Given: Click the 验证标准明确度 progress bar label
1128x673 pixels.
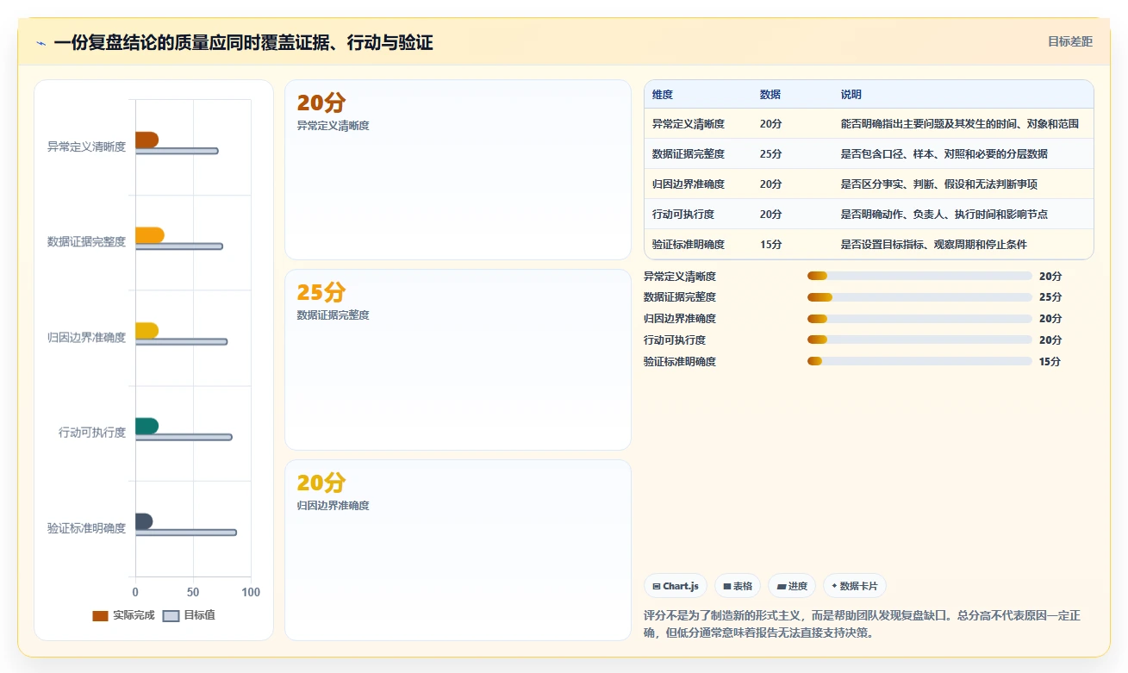Looking at the screenshot, I should point(680,362).
